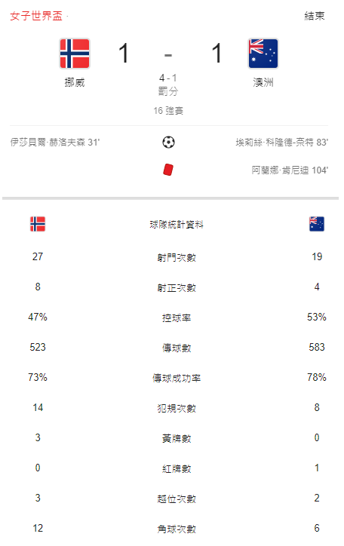344x546 pixels.
Task: Click the red card icon
Action: 168,170
